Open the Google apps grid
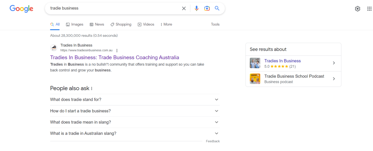Image resolution: width=373 pixels, height=151 pixels. point(369,9)
